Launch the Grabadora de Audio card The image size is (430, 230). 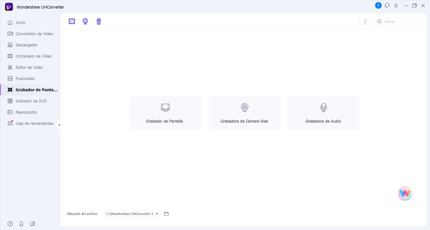324,113
